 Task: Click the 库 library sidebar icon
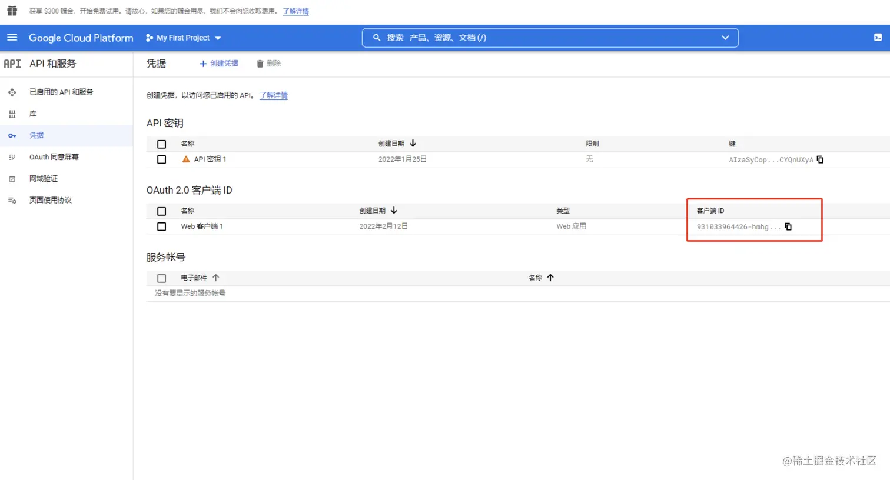pyautogui.click(x=12, y=114)
